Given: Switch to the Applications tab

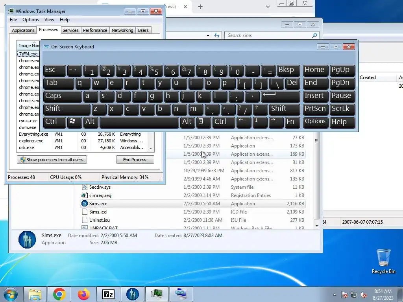Looking at the screenshot, I should pos(23,30).
